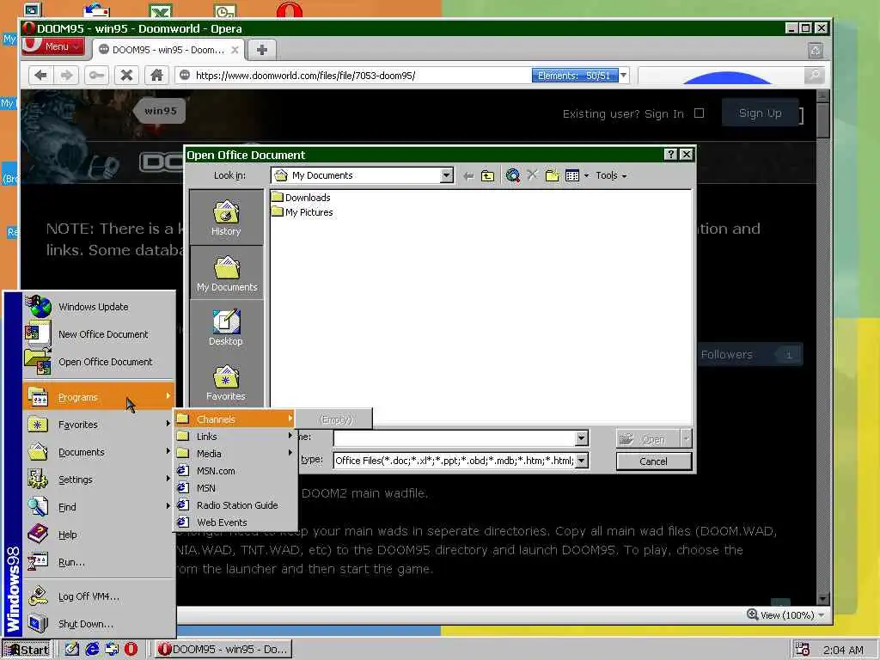Open the address bar dropdown arrow
Viewport: 880px width, 660px height.
point(624,76)
